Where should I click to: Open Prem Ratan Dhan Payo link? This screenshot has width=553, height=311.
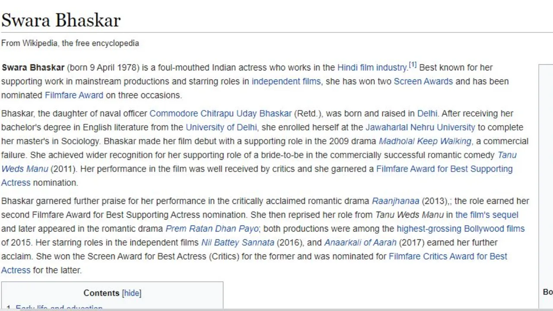pos(212,228)
